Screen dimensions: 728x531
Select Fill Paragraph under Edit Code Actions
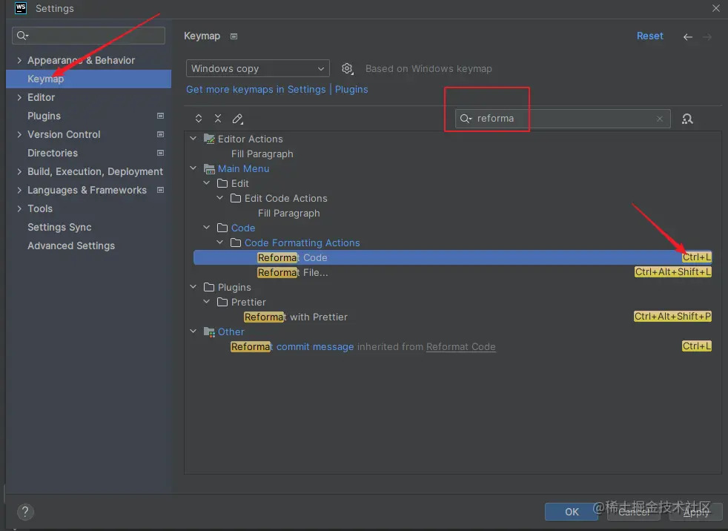(289, 214)
